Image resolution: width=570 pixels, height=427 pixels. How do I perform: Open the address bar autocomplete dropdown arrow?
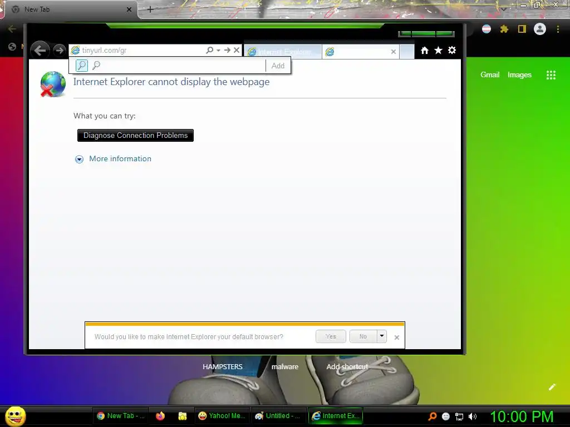coord(218,51)
